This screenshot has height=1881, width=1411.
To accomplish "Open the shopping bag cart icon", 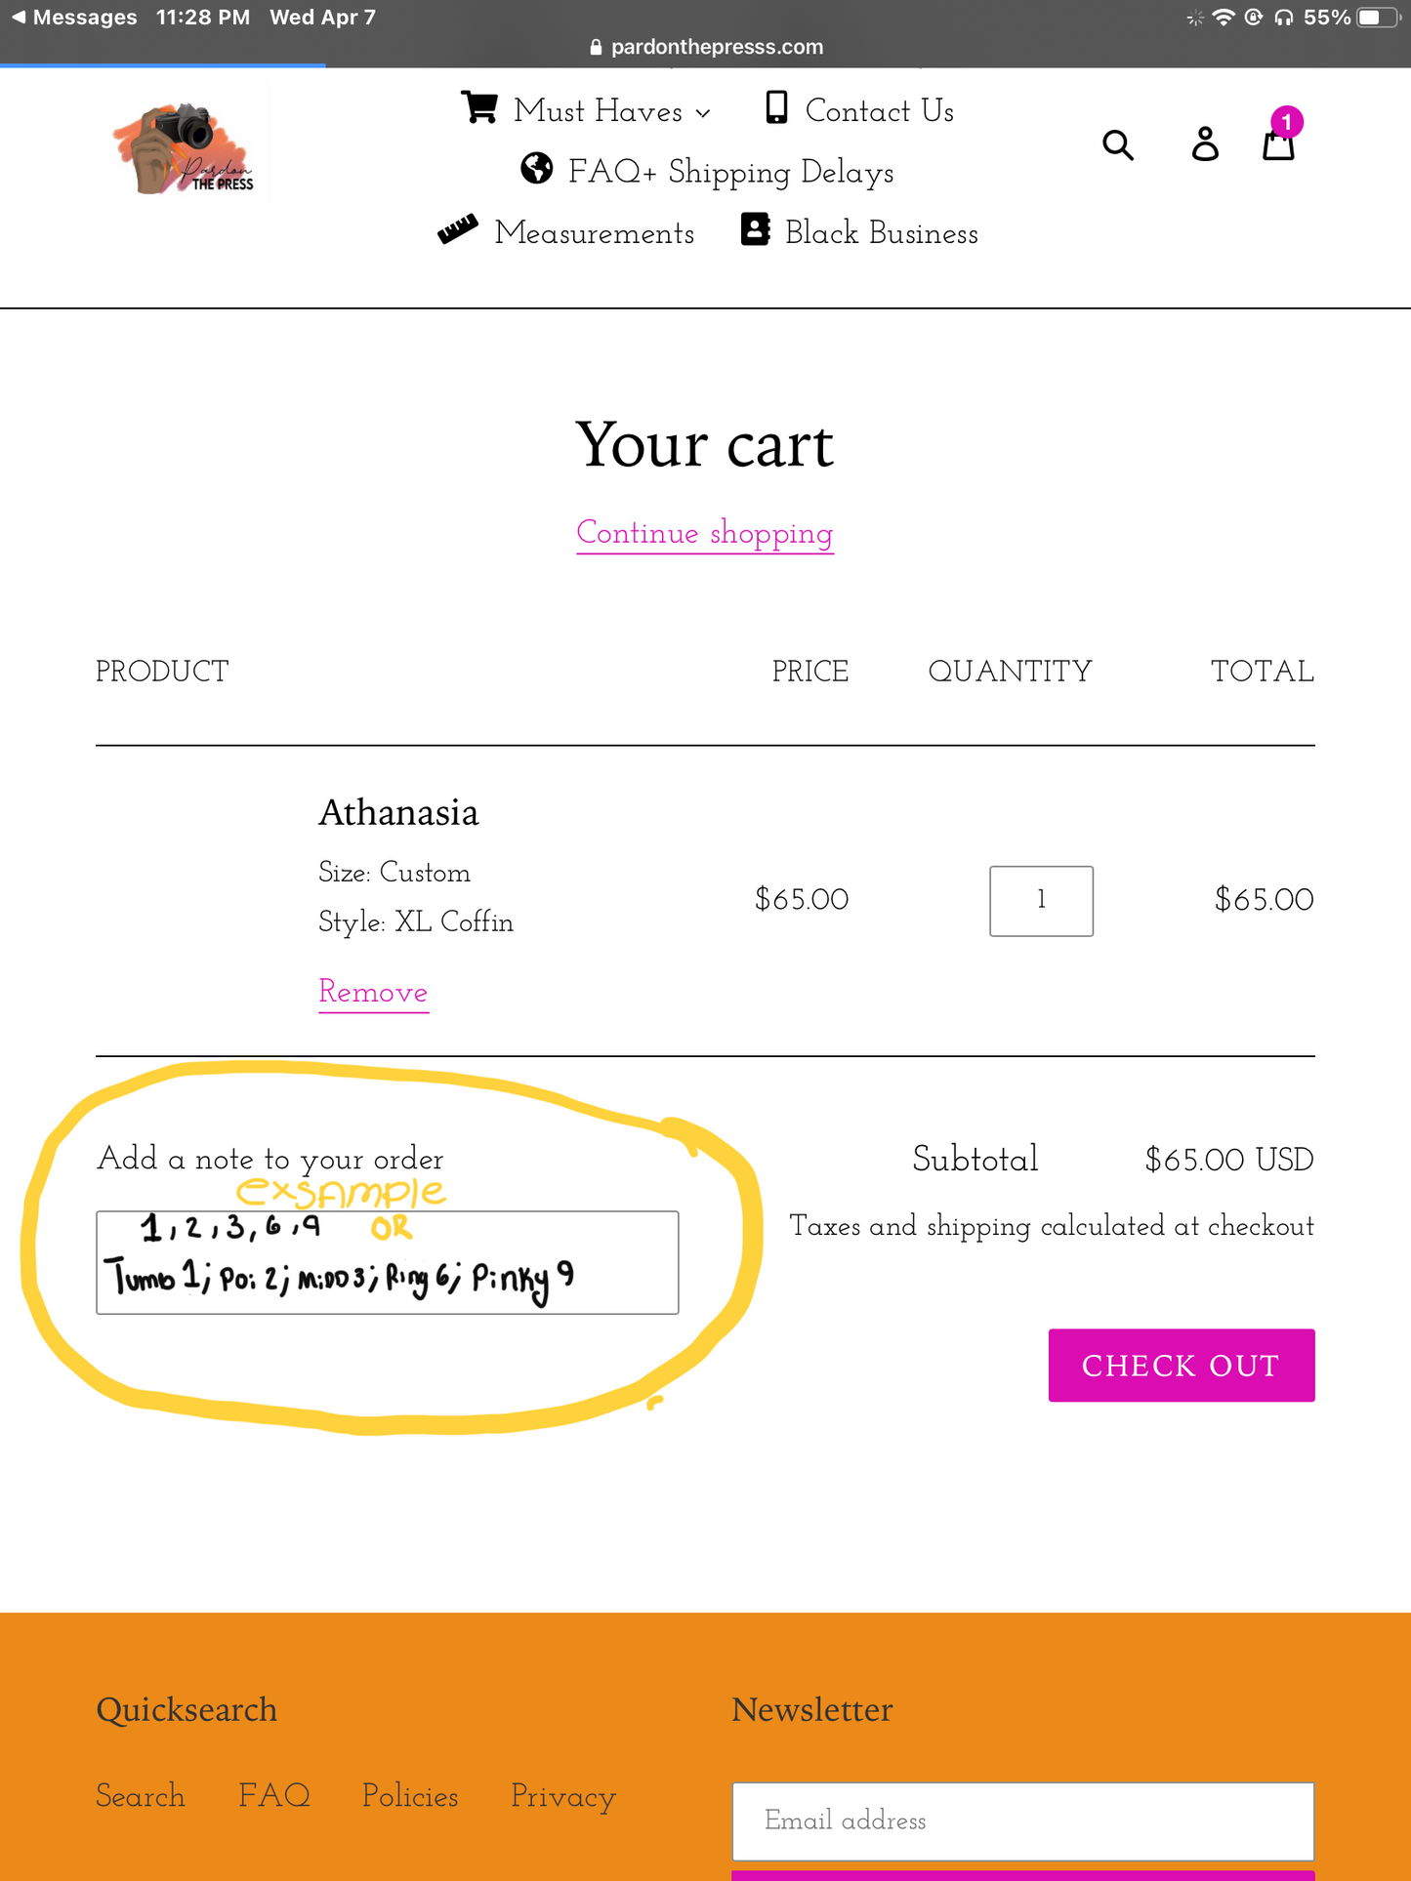I will coord(1278,144).
